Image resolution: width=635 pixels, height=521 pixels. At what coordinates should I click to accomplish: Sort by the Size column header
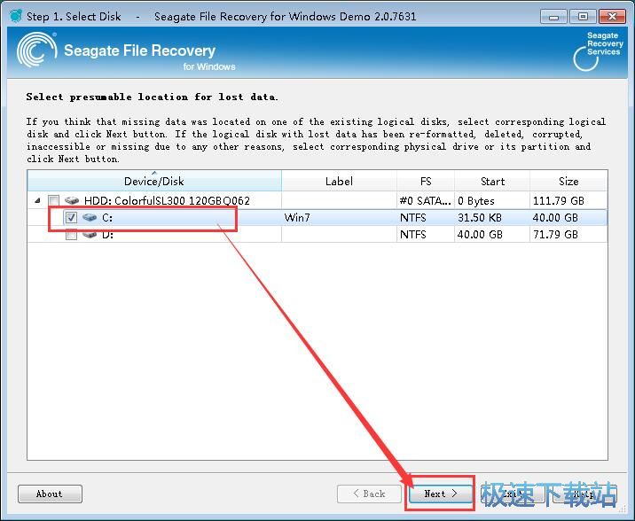click(568, 181)
